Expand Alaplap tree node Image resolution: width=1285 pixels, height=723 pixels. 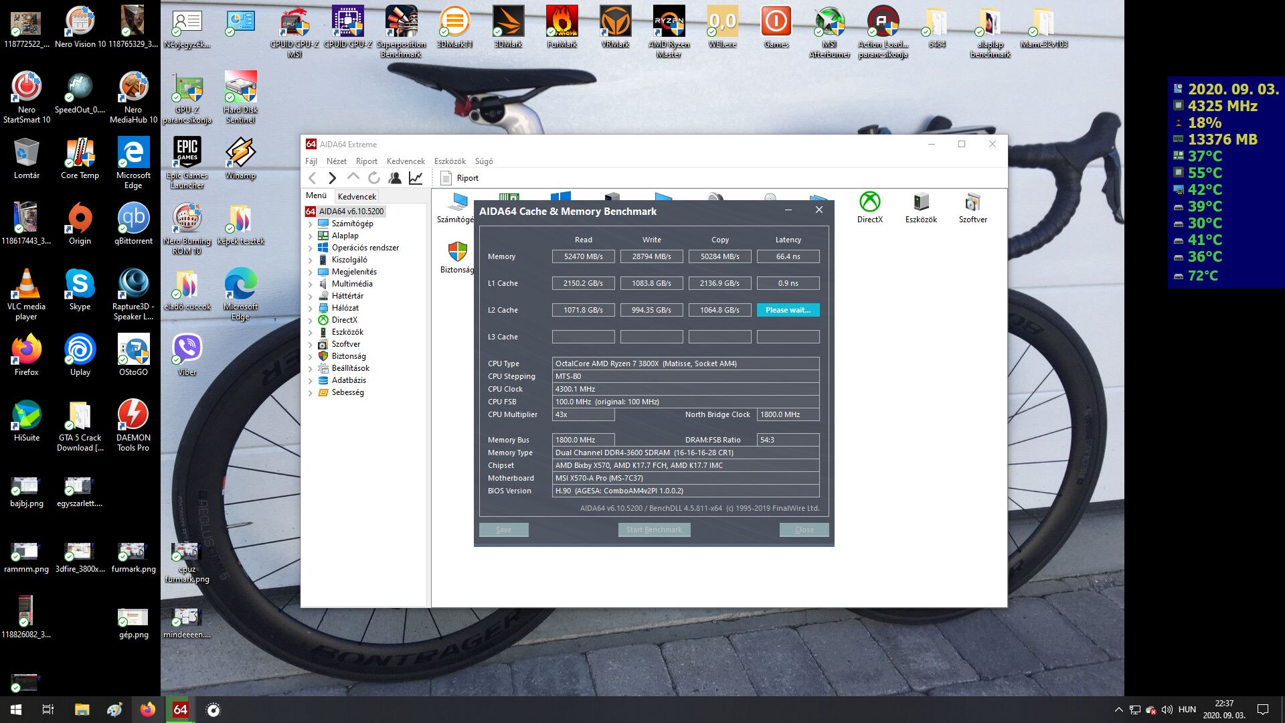tap(310, 236)
